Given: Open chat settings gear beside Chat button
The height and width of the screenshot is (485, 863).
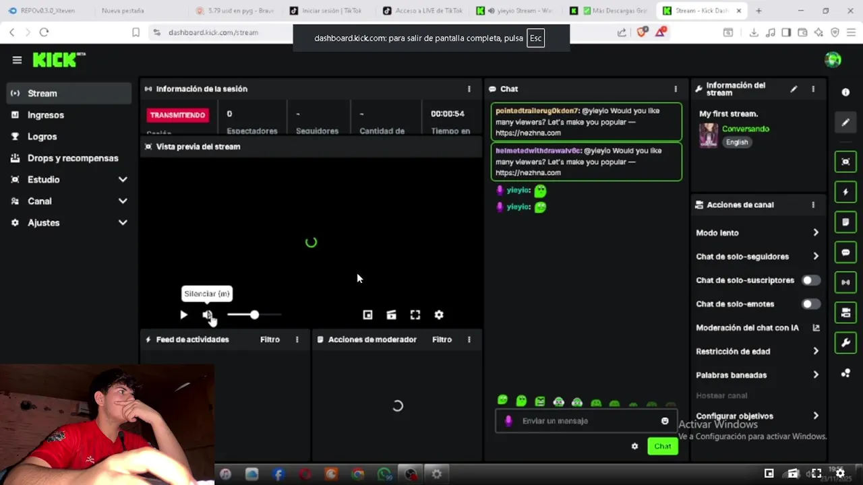Looking at the screenshot, I should coord(634,446).
